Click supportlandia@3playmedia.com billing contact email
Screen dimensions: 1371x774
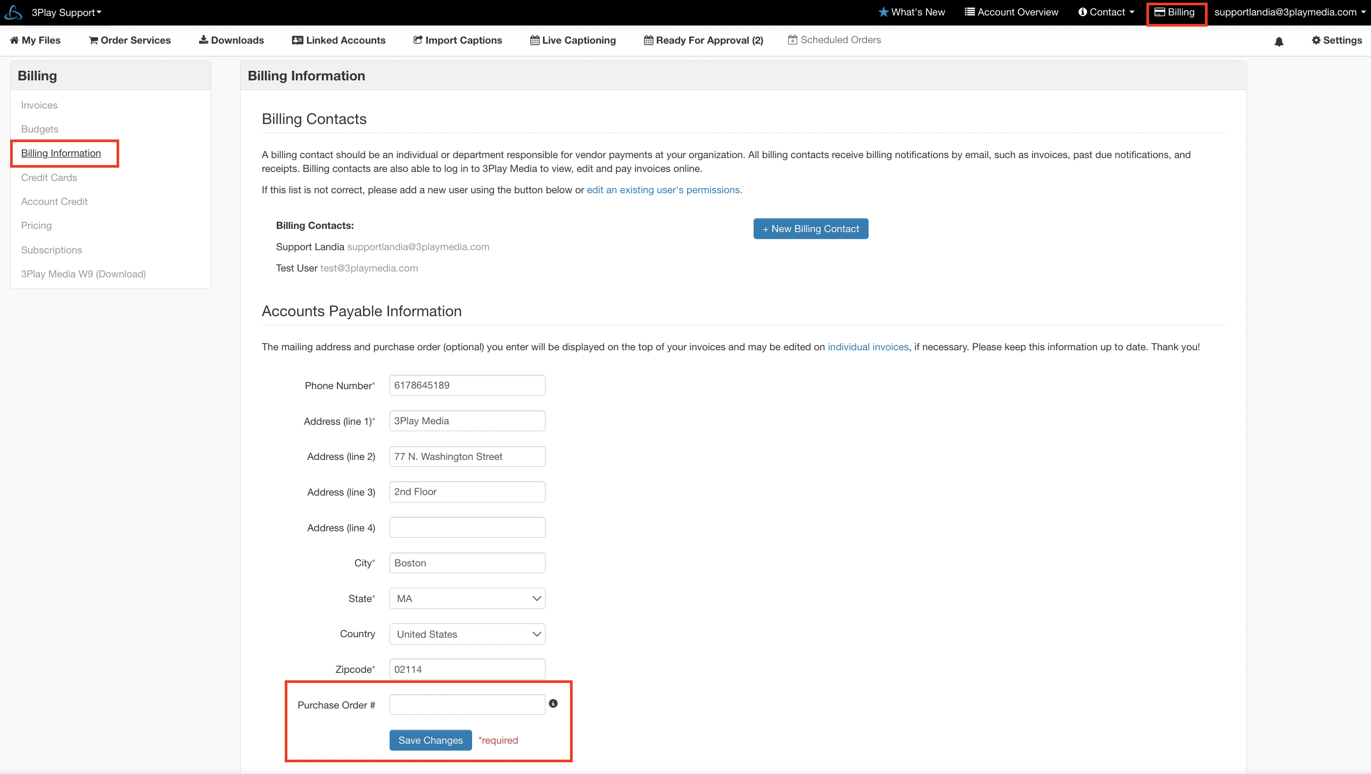tap(418, 247)
